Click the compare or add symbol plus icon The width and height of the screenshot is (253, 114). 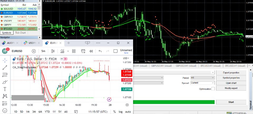click(x=34, y=51)
